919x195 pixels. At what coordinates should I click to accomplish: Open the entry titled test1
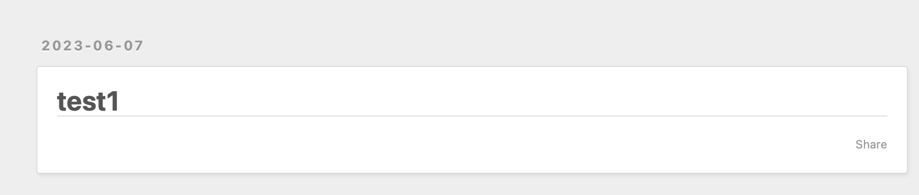coord(88,102)
